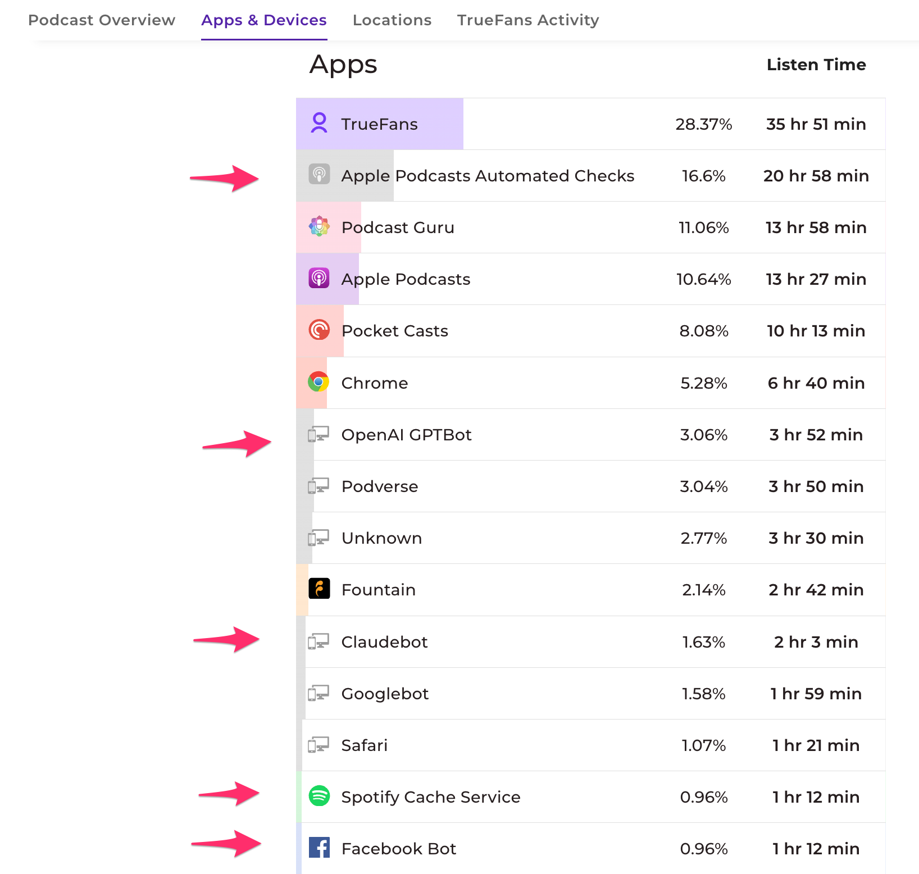Image resolution: width=919 pixels, height=874 pixels.
Task: Click the Chrome browser icon
Action: pyautogui.click(x=319, y=383)
